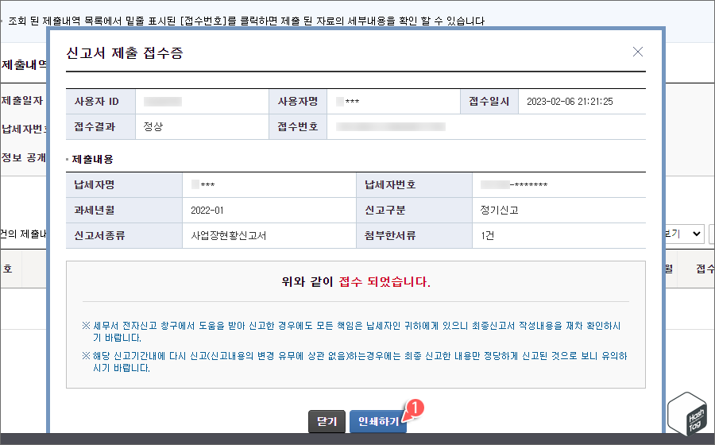Click the 신고구분 label cell

[x=414, y=211]
